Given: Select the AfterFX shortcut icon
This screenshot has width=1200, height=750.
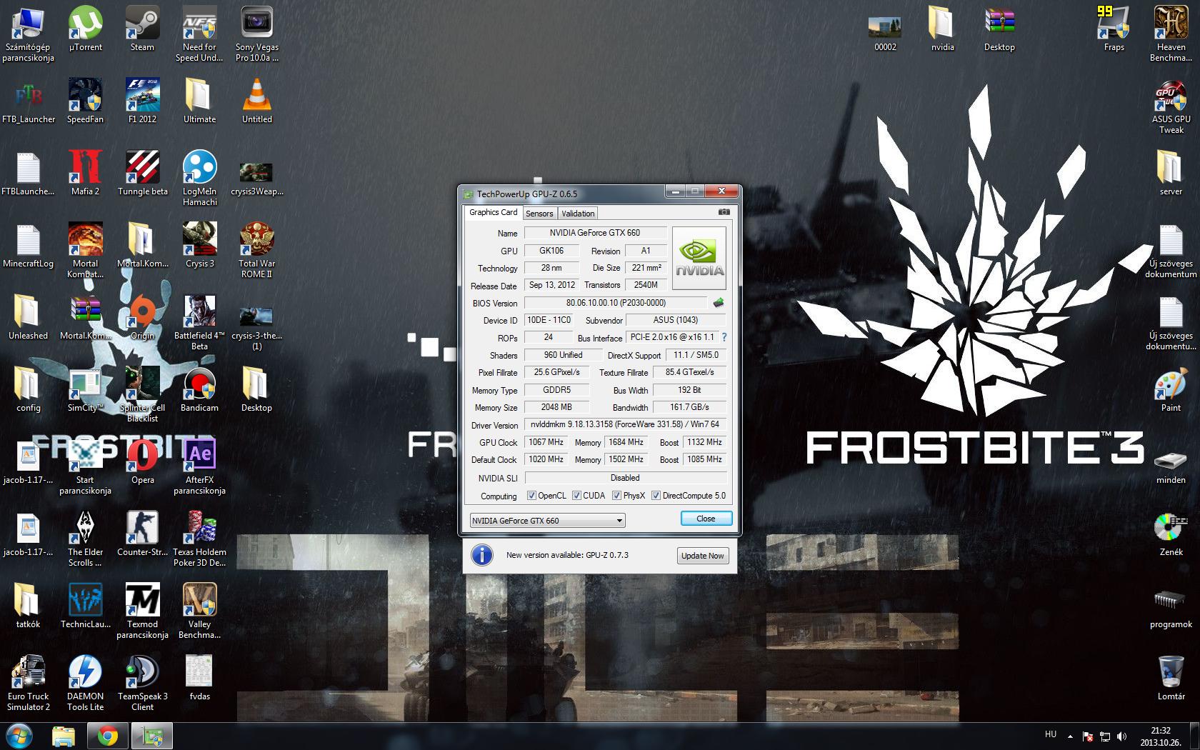Looking at the screenshot, I should point(199,466).
